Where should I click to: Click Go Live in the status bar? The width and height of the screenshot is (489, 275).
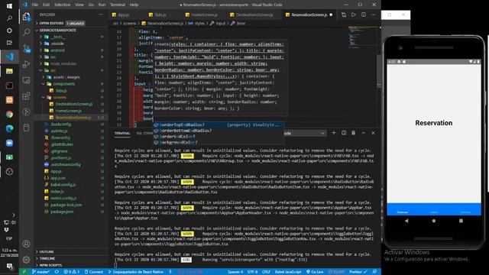(x=315, y=272)
